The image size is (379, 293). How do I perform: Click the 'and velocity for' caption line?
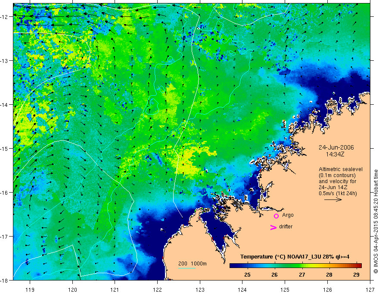[x=337, y=181]
